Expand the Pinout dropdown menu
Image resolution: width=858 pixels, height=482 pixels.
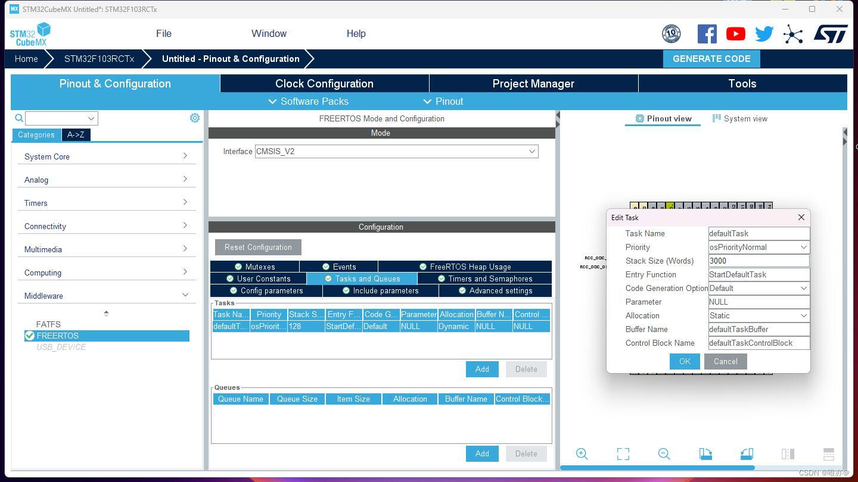[443, 101]
